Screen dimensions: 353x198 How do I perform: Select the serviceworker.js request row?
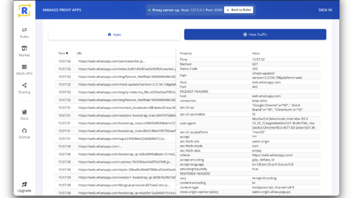115,61
